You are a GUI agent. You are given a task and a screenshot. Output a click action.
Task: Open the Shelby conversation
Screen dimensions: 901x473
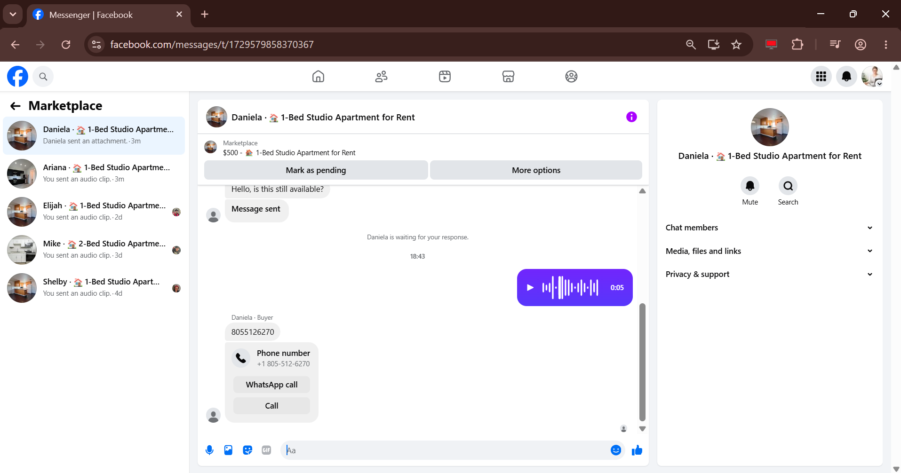click(x=94, y=288)
